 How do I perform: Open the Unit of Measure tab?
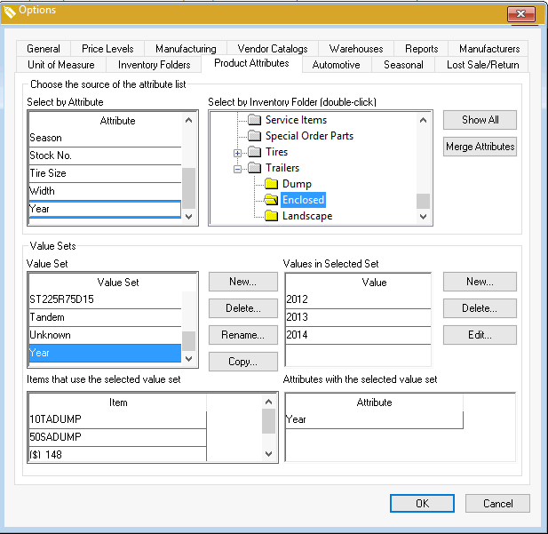click(x=61, y=65)
